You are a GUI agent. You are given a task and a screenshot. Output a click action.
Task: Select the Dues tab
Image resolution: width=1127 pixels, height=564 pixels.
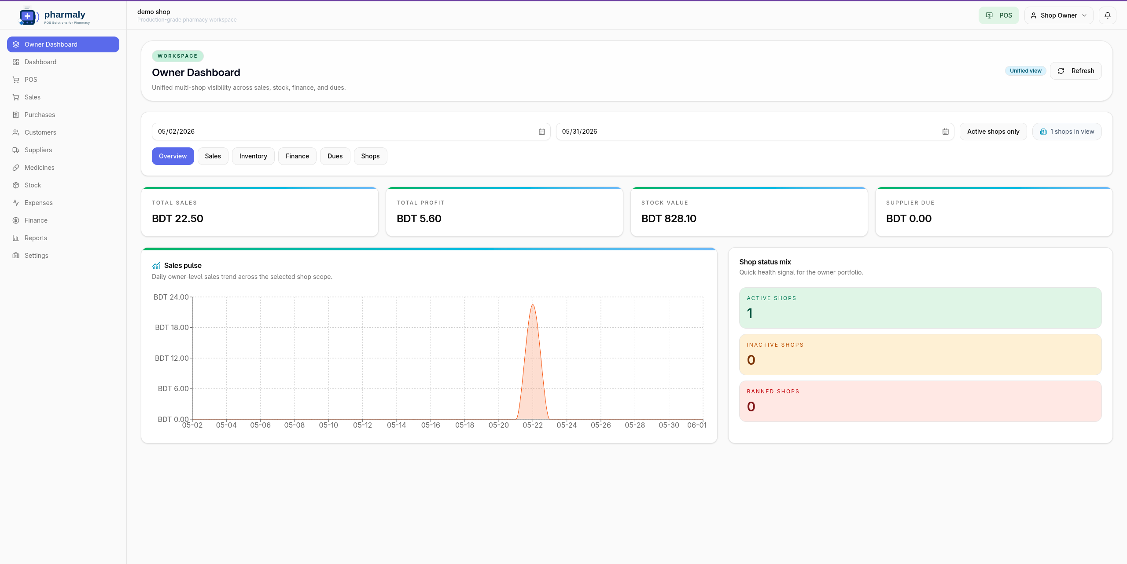click(335, 156)
